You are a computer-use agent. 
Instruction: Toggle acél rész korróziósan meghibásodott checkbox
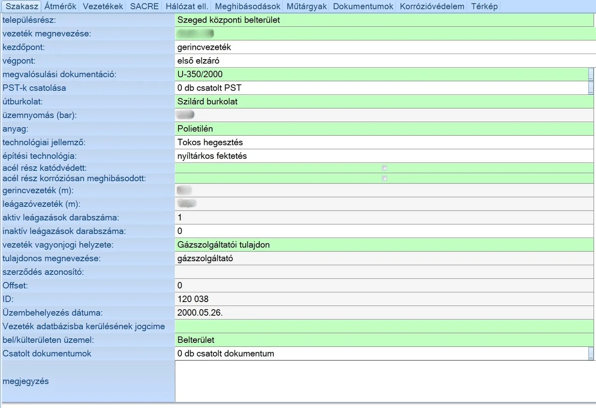pos(384,178)
